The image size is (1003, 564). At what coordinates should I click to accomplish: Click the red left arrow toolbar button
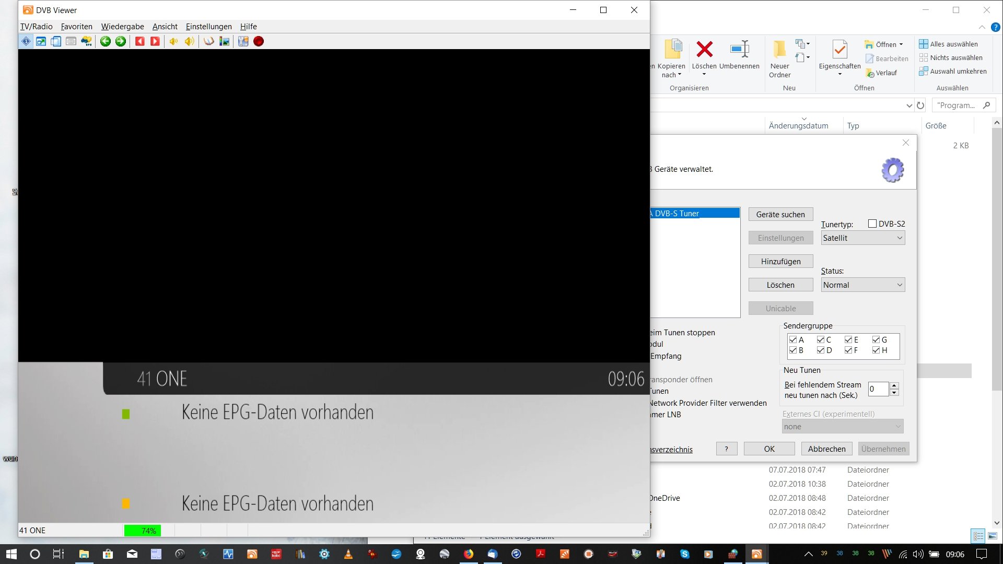[140, 41]
